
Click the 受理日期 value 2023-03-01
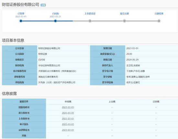pos(132,48)
